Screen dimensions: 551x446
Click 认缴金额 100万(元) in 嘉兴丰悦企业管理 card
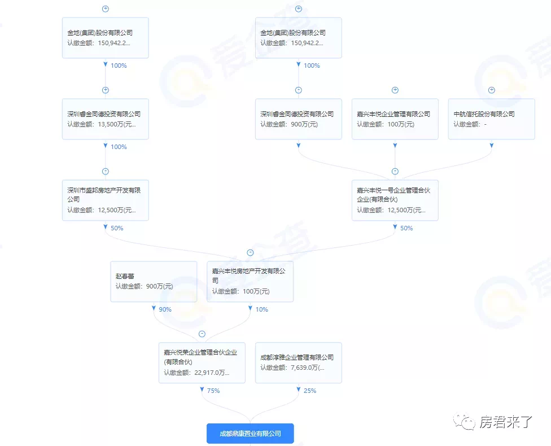(x=386, y=124)
